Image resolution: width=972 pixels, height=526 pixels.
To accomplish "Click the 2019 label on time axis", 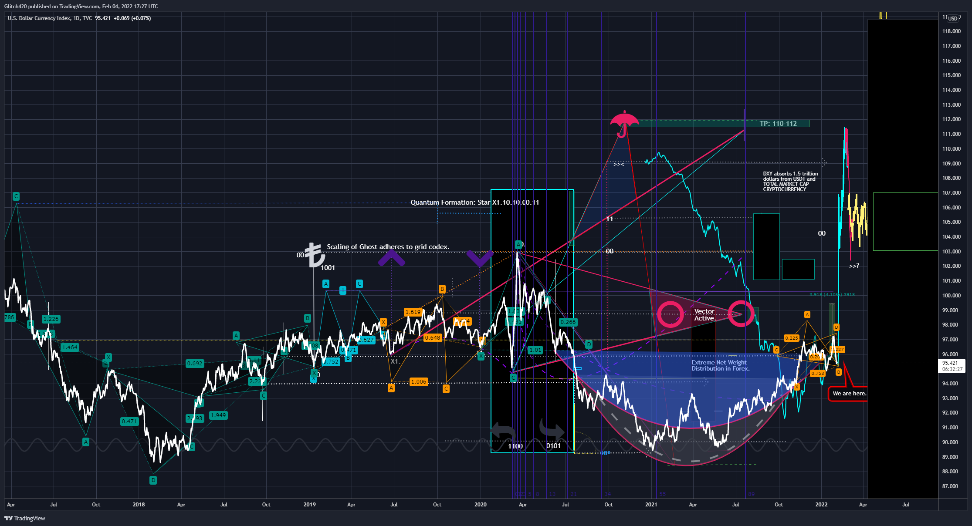I will (x=309, y=505).
